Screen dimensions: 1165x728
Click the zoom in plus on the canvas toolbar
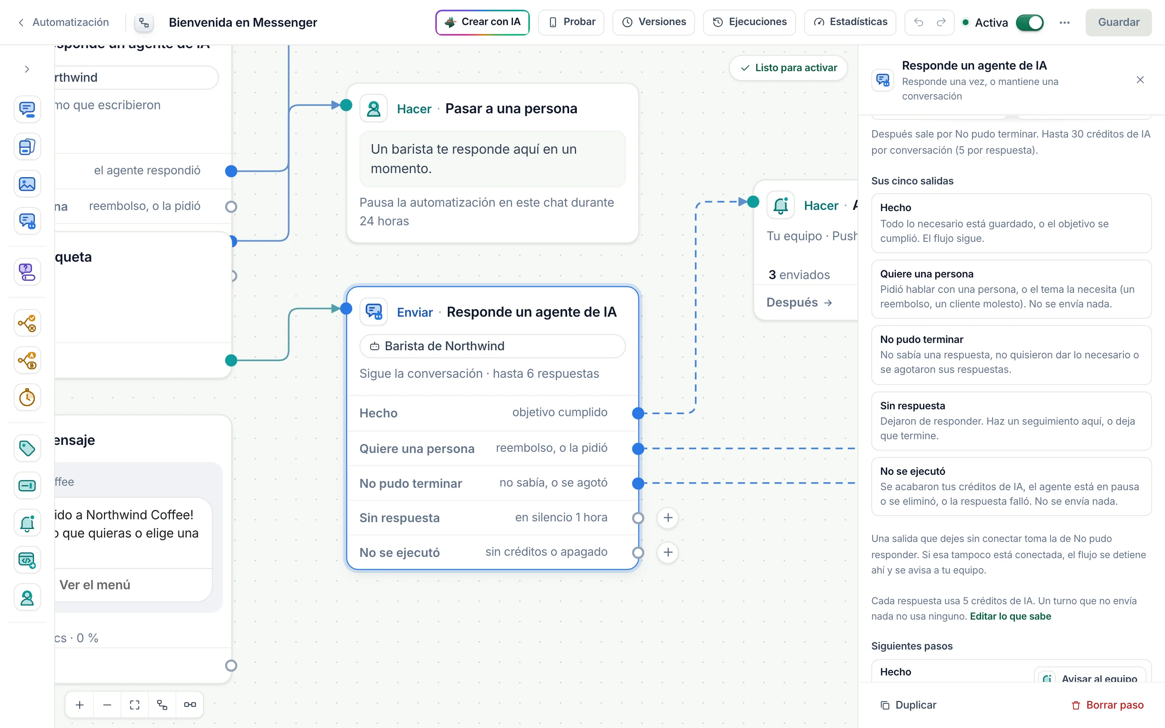[80, 705]
